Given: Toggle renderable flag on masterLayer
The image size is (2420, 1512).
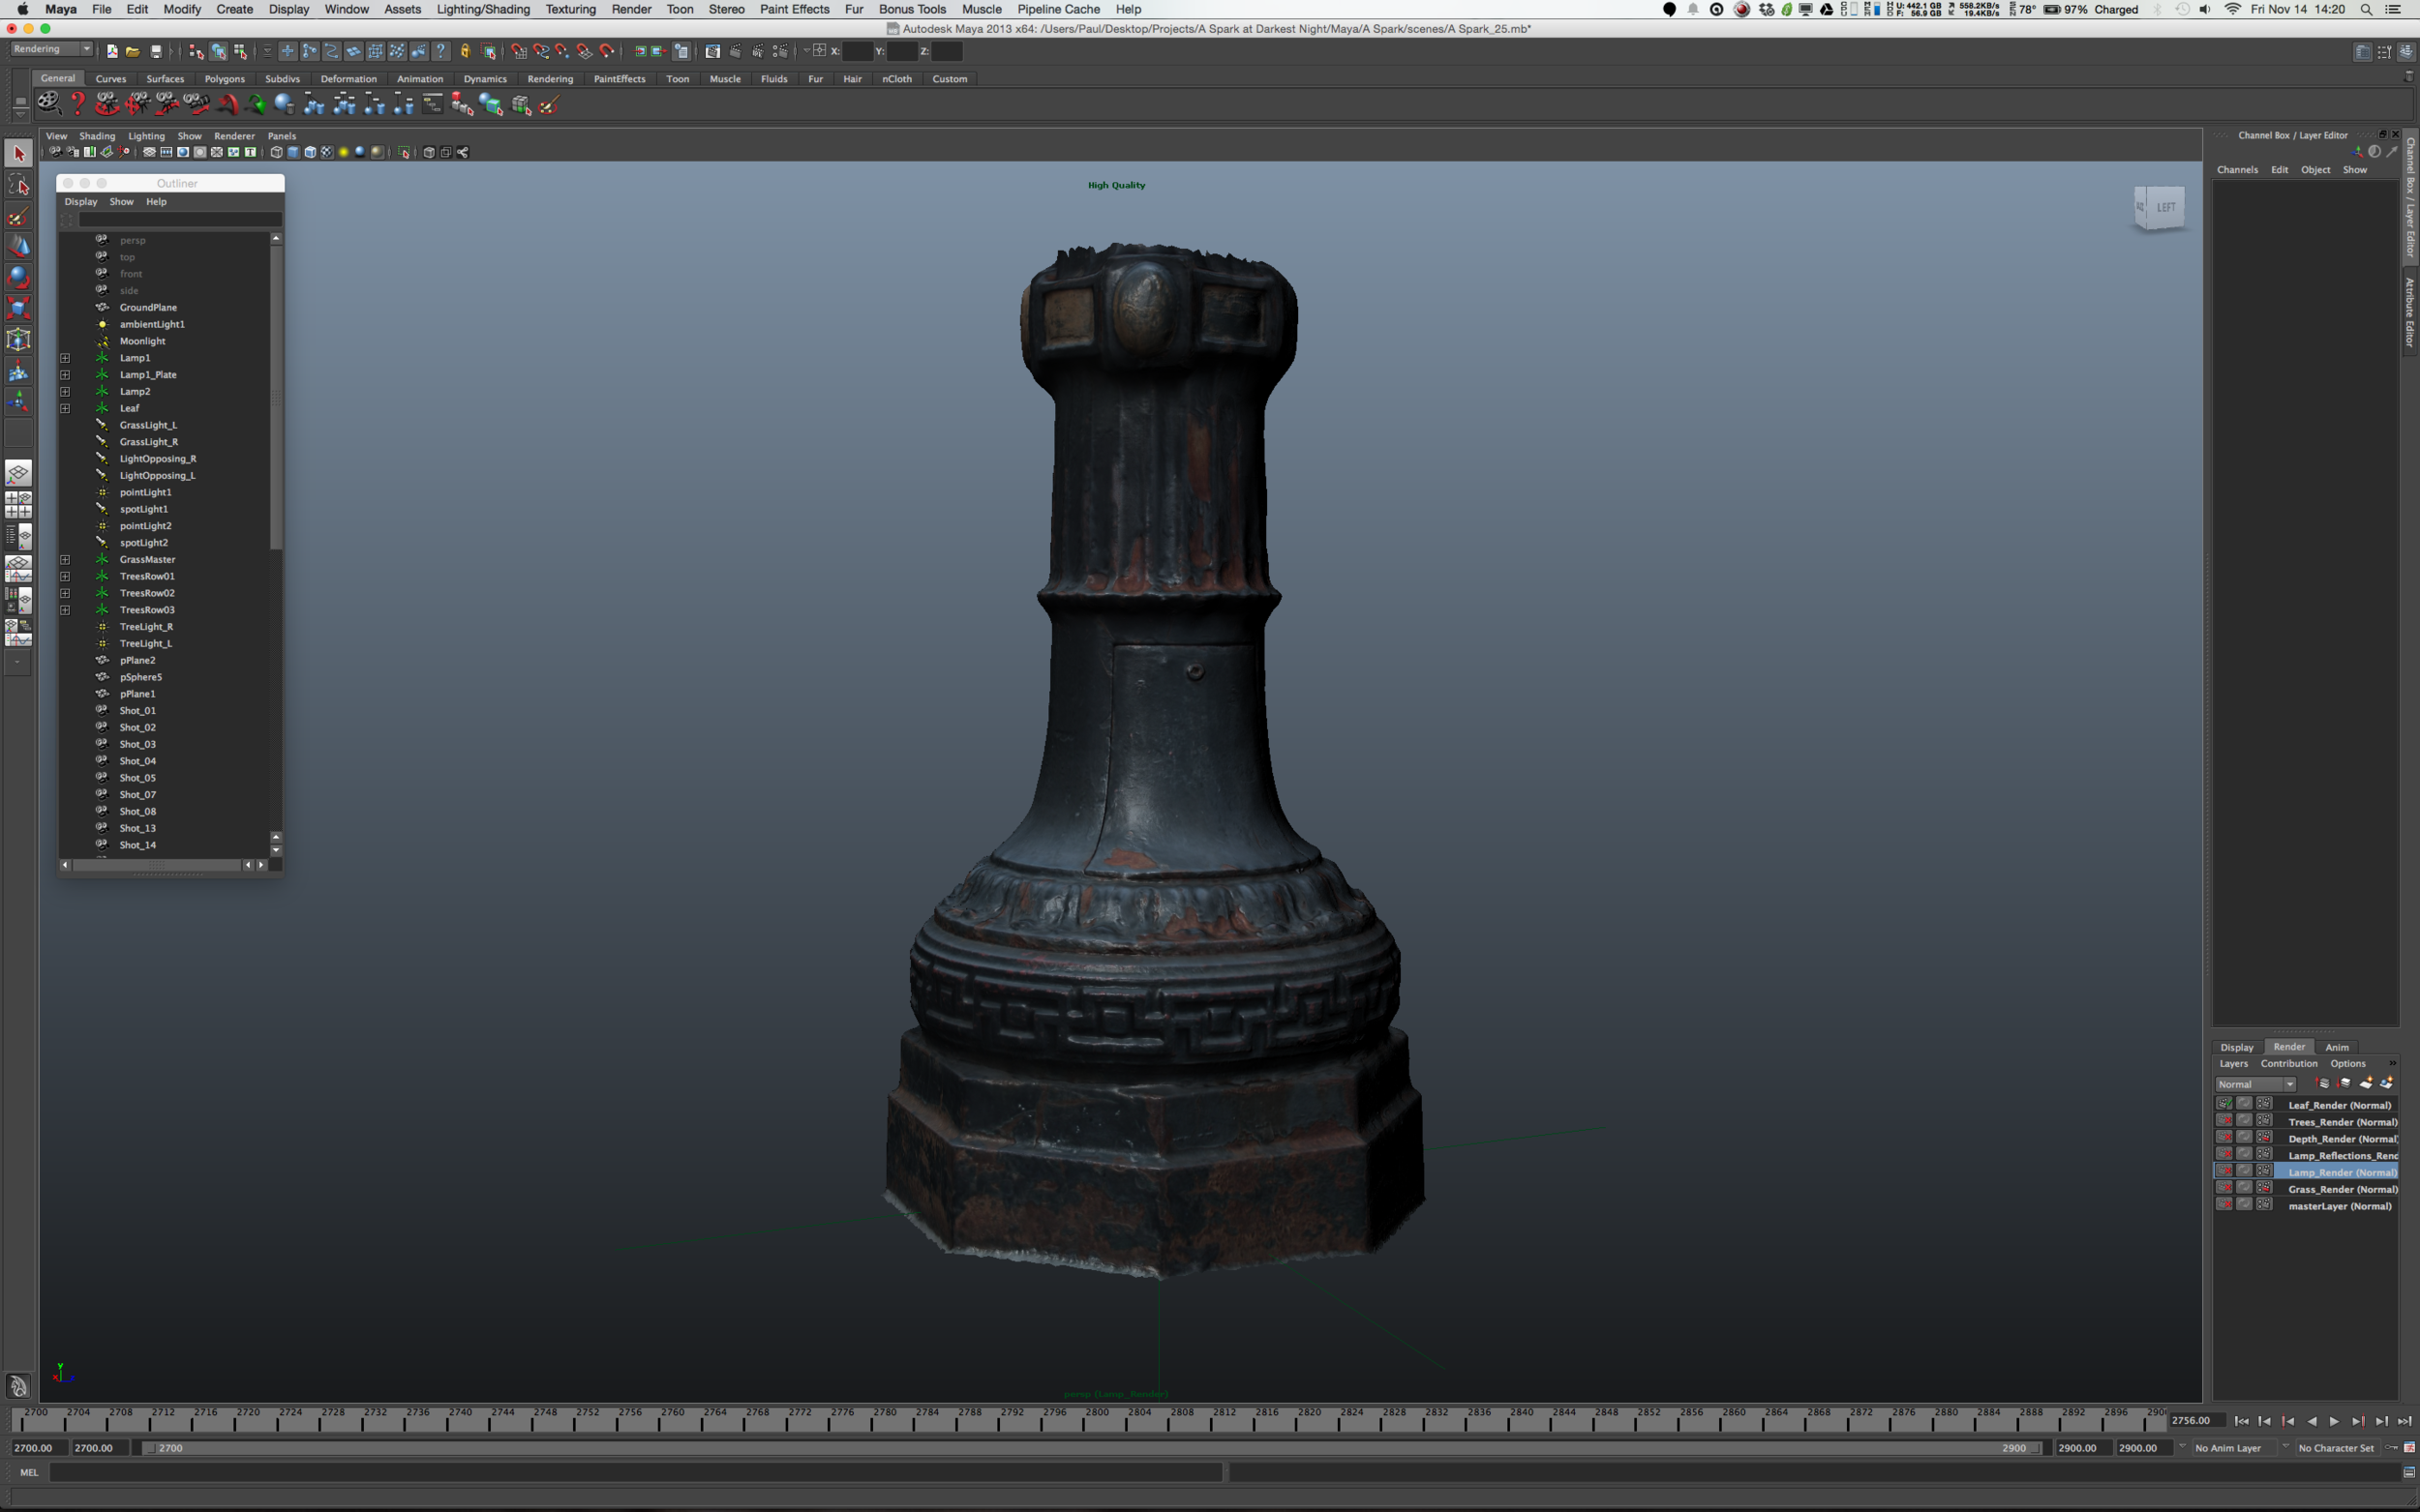Looking at the screenshot, I should click(2223, 1205).
